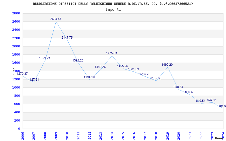Select the 1127.91 data label
Image resolution: width=226 pixels, height=141 pixels.
(x=33, y=80)
